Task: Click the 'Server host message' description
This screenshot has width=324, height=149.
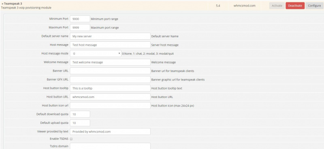Action: [x=165, y=45]
